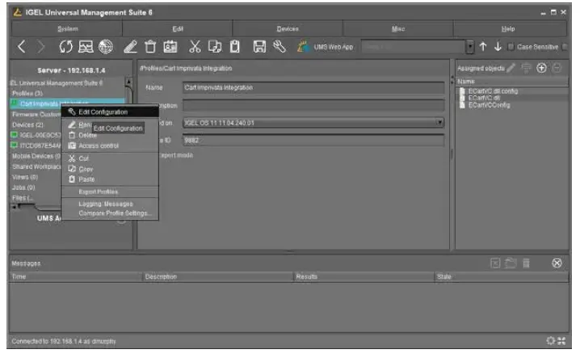
Task: Click the search down arrow
Action: point(498,47)
